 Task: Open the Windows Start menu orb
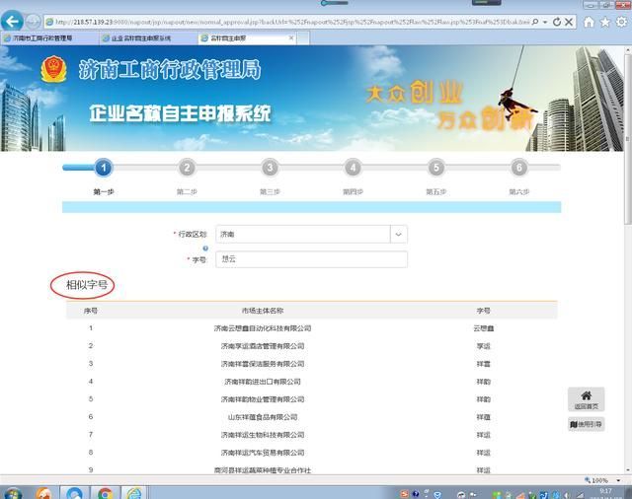12,493
